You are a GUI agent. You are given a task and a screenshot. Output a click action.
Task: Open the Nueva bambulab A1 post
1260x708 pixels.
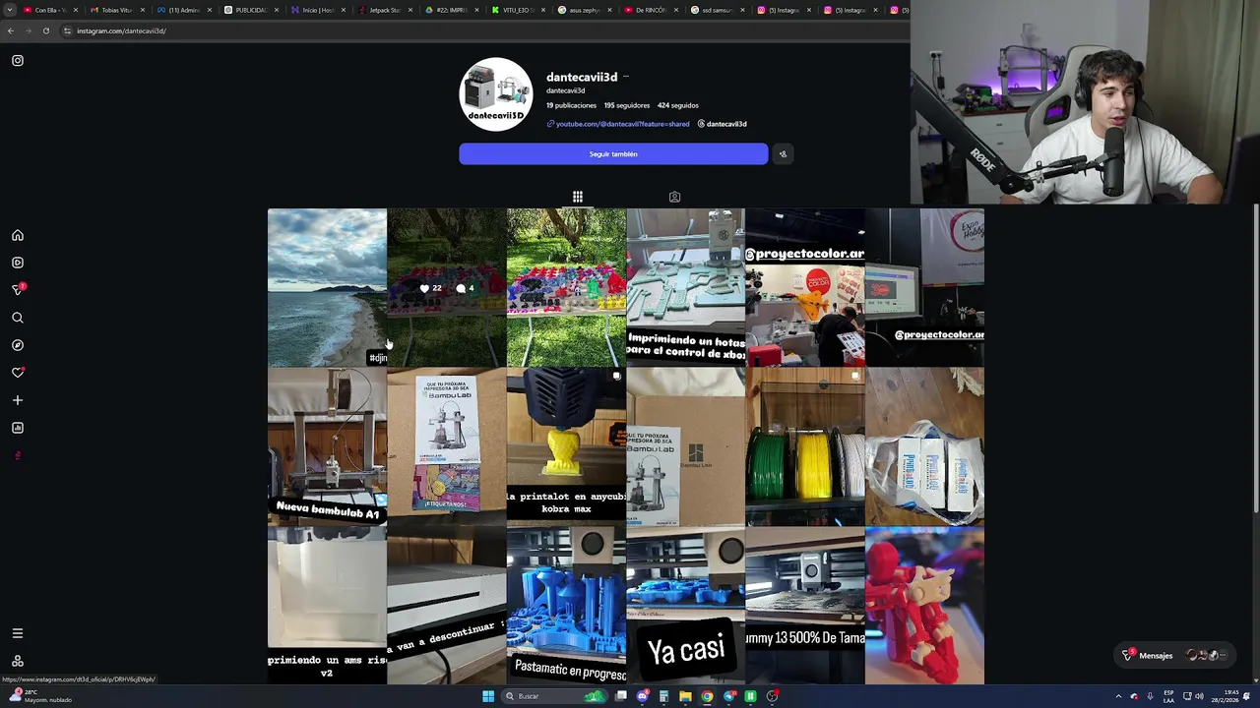coord(327,446)
